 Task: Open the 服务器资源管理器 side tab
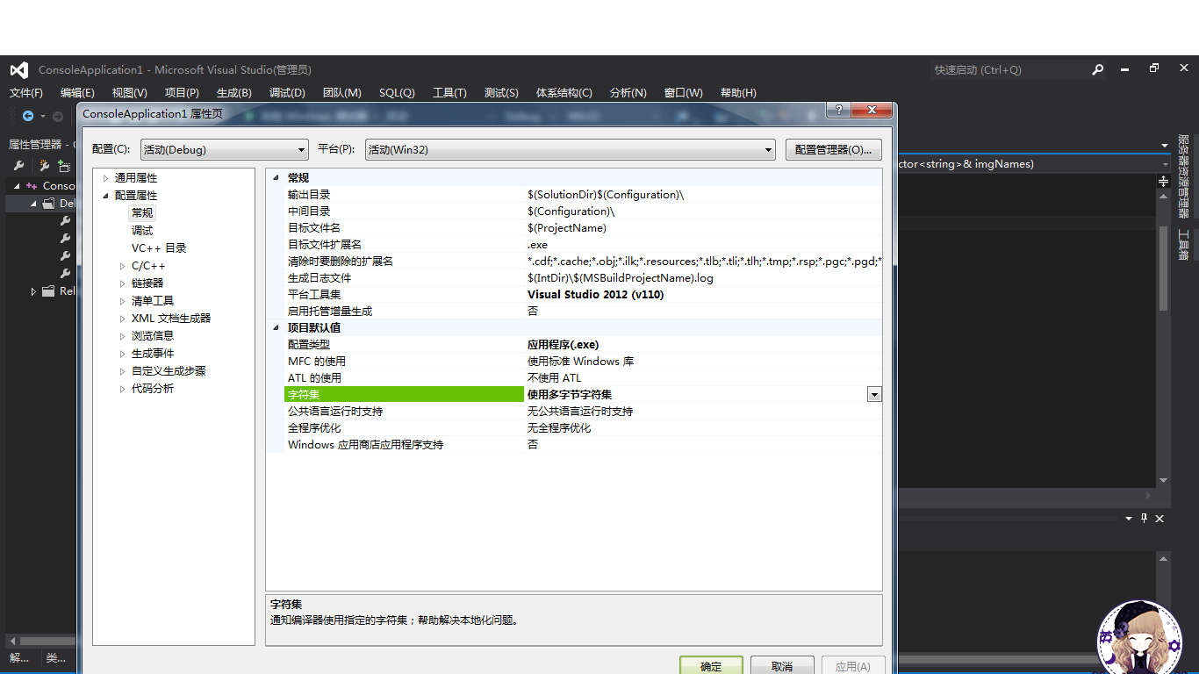coord(1183,177)
